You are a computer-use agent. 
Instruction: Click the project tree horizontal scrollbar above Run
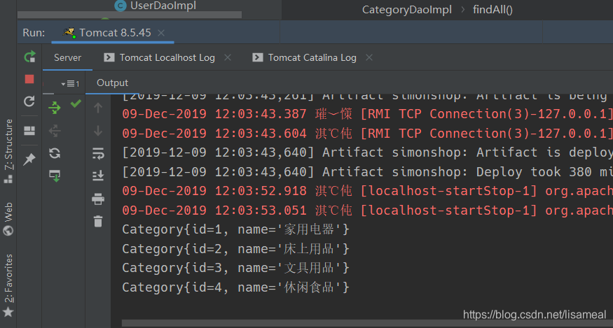coord(130,15)
